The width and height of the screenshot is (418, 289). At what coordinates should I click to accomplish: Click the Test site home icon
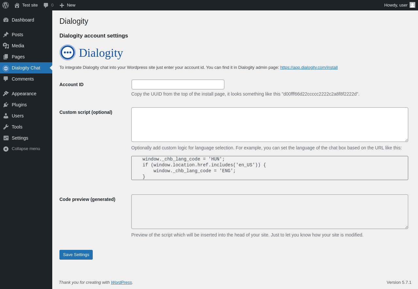(x=17, y=5)
